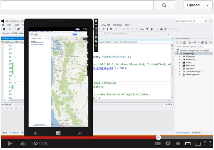The height and width of the screenshot is (150, 214).
Task: Enter fullscreen with the fullscreen icon
Action: pyautogui.click(x=208, y=144)
